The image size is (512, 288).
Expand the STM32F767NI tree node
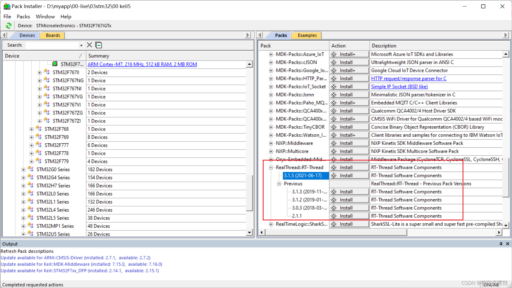point(39,89)
